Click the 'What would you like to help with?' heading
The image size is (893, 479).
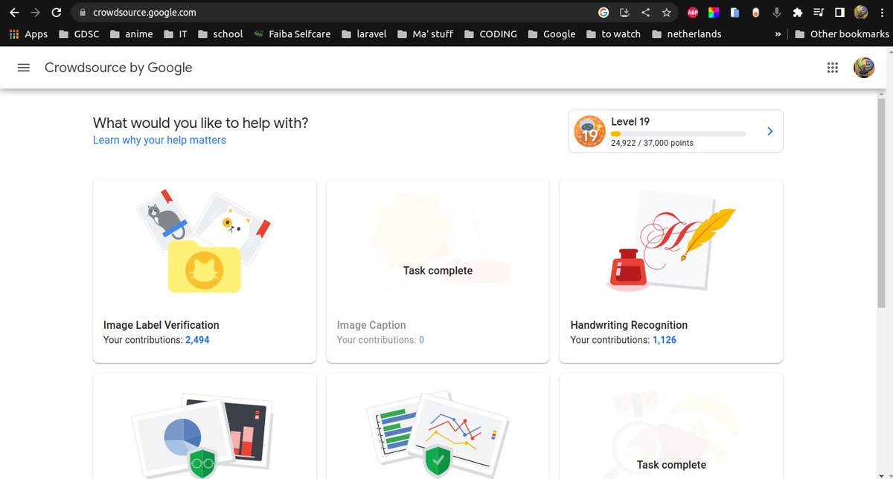(x=200, y=123)
